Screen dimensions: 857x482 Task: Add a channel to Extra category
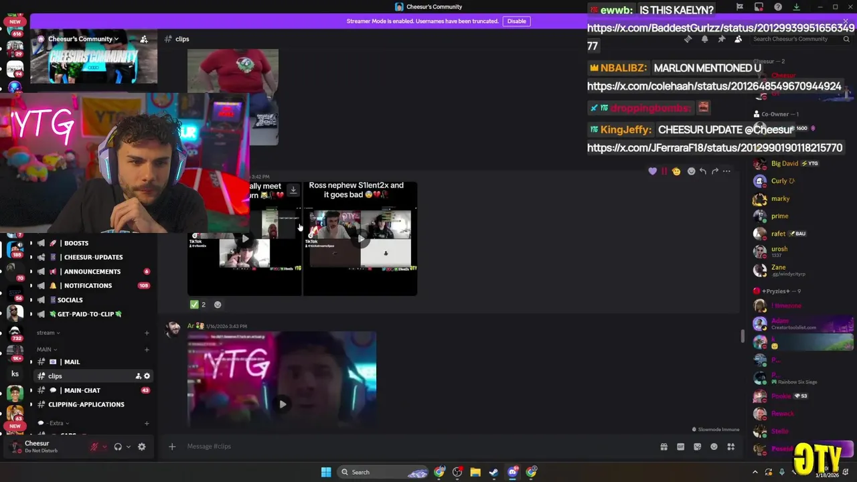pyautogui.click(x=147, y=423)
